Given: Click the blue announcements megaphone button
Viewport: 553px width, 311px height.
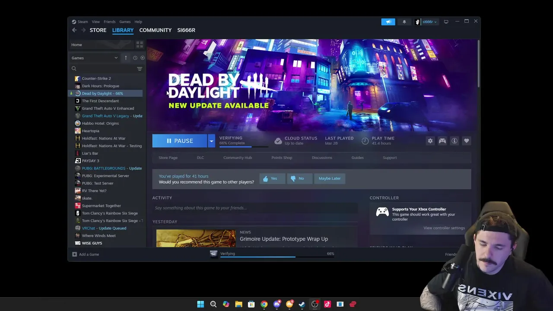Looking at the screenshot, I should (388, 22).
